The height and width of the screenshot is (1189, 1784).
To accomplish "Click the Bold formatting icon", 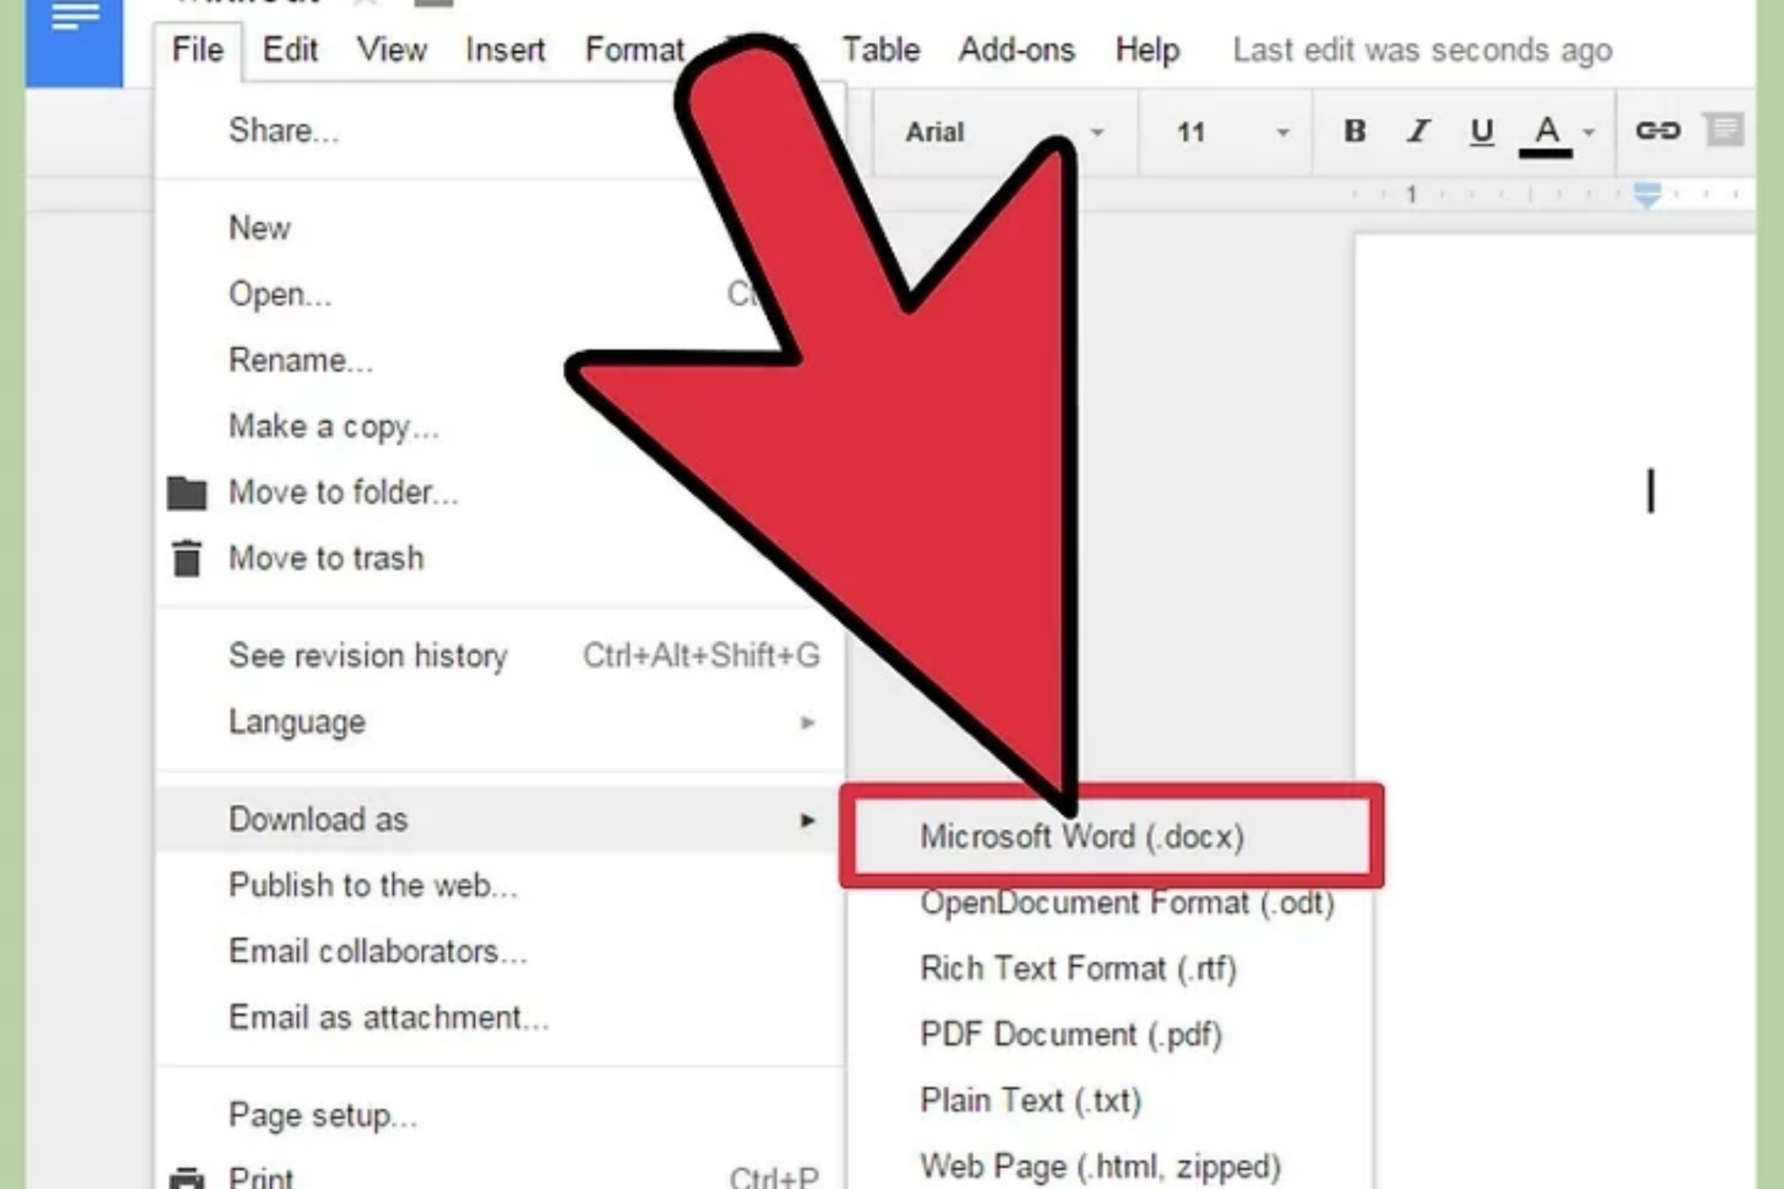I will tap(1355, 131).
